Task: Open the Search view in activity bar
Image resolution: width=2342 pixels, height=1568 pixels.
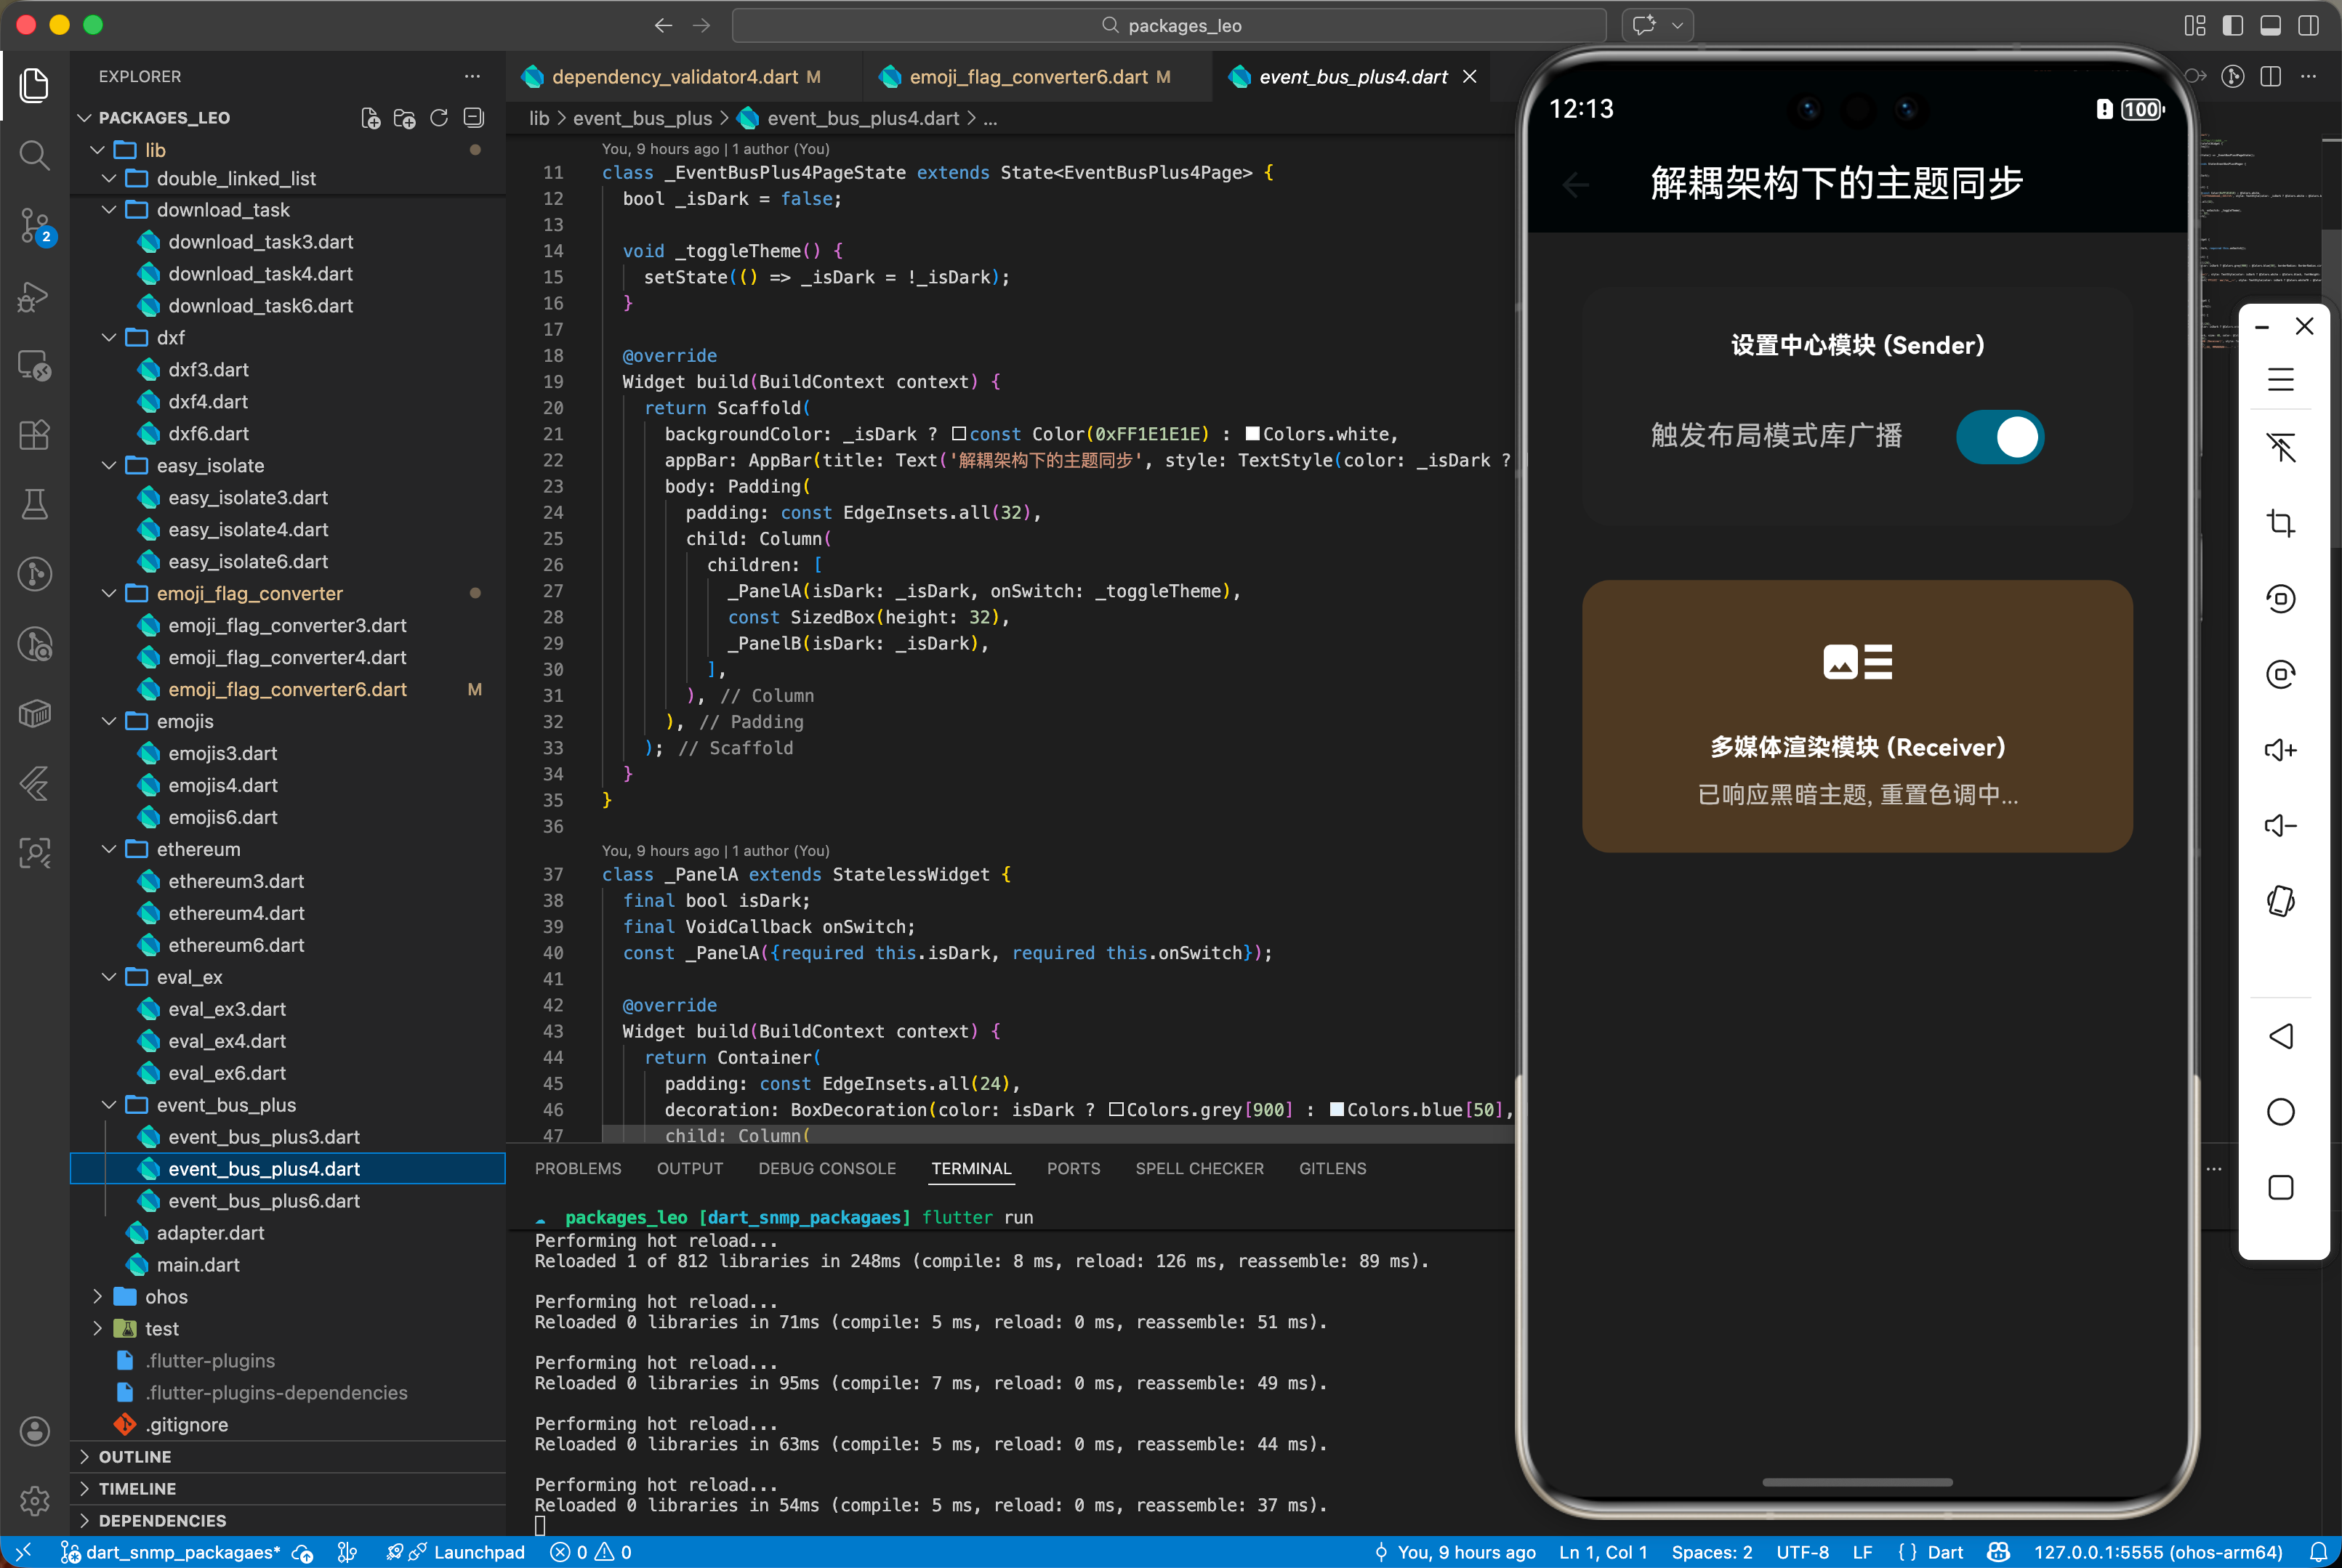Action: coord(34,155)
